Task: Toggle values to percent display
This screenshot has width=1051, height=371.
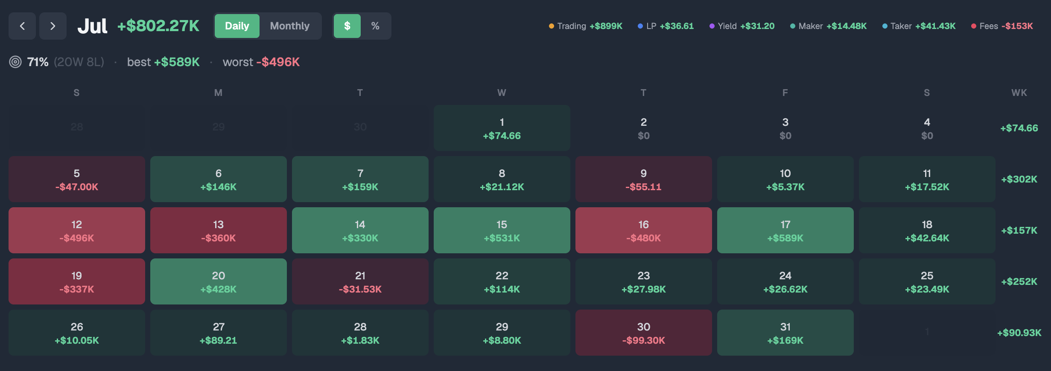Action: coord(375,26)
